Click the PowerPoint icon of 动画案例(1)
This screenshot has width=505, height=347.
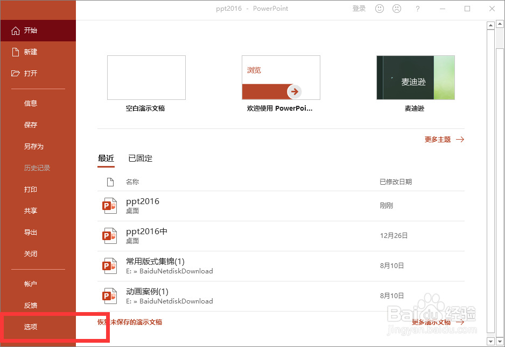click(109, 296)
